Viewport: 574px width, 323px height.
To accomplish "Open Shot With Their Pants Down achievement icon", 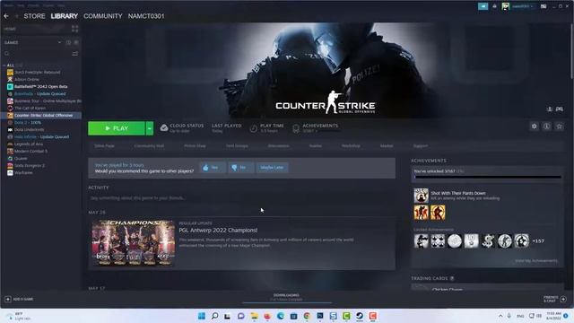I will click(421, 196).
